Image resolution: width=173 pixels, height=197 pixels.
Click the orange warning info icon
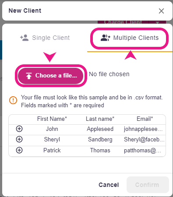point(13,100)
